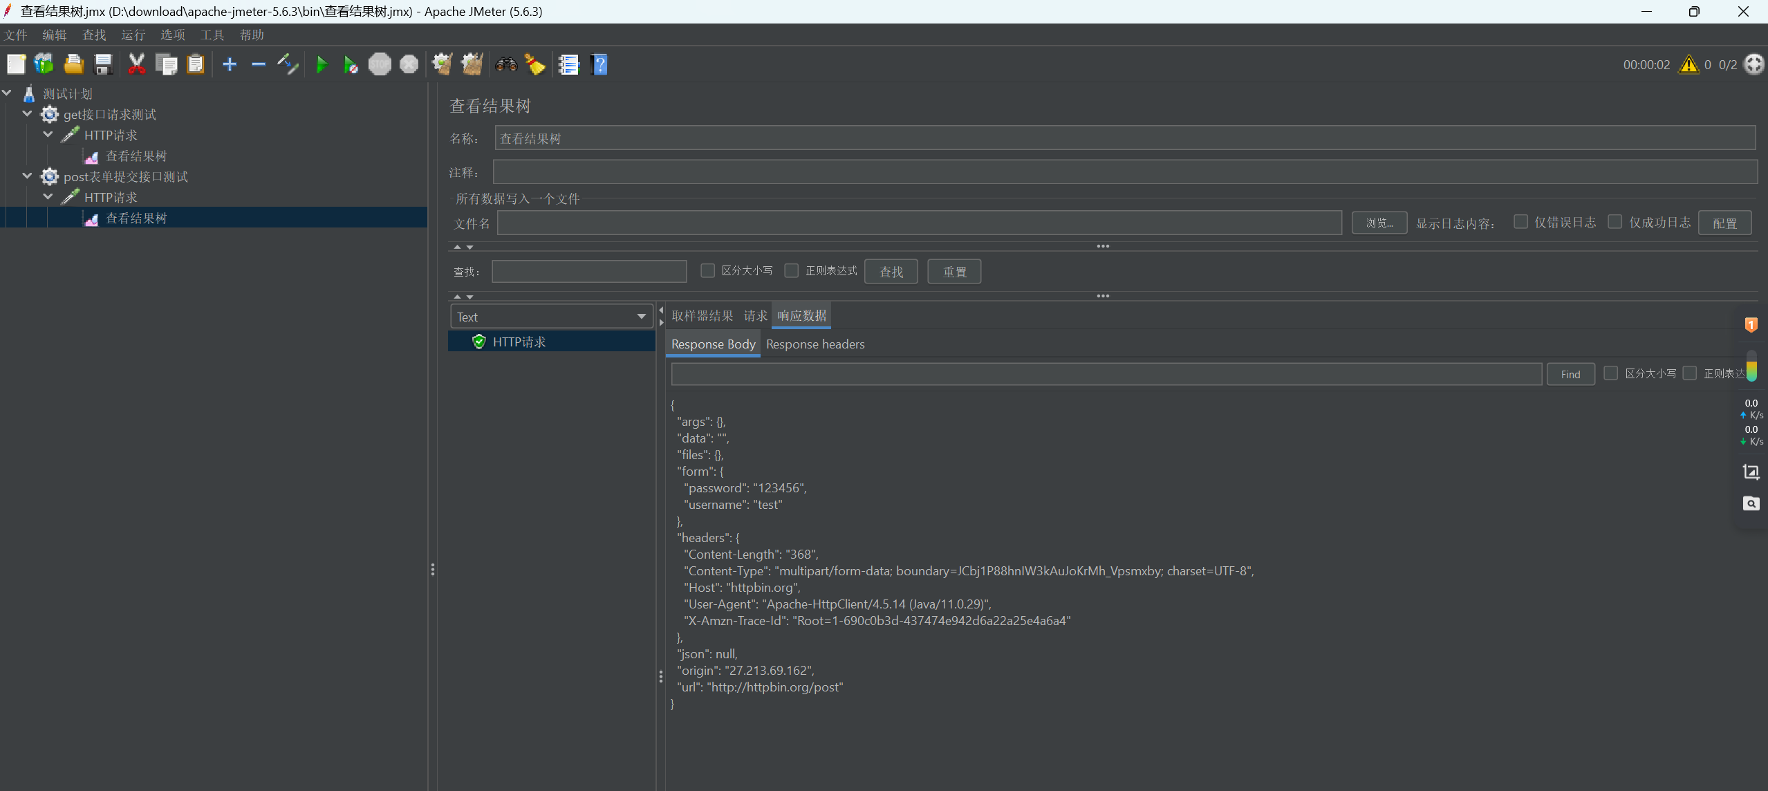
Task: Click the Clear all broom icon
Action: pyautogui.click(x=472, y=65)
